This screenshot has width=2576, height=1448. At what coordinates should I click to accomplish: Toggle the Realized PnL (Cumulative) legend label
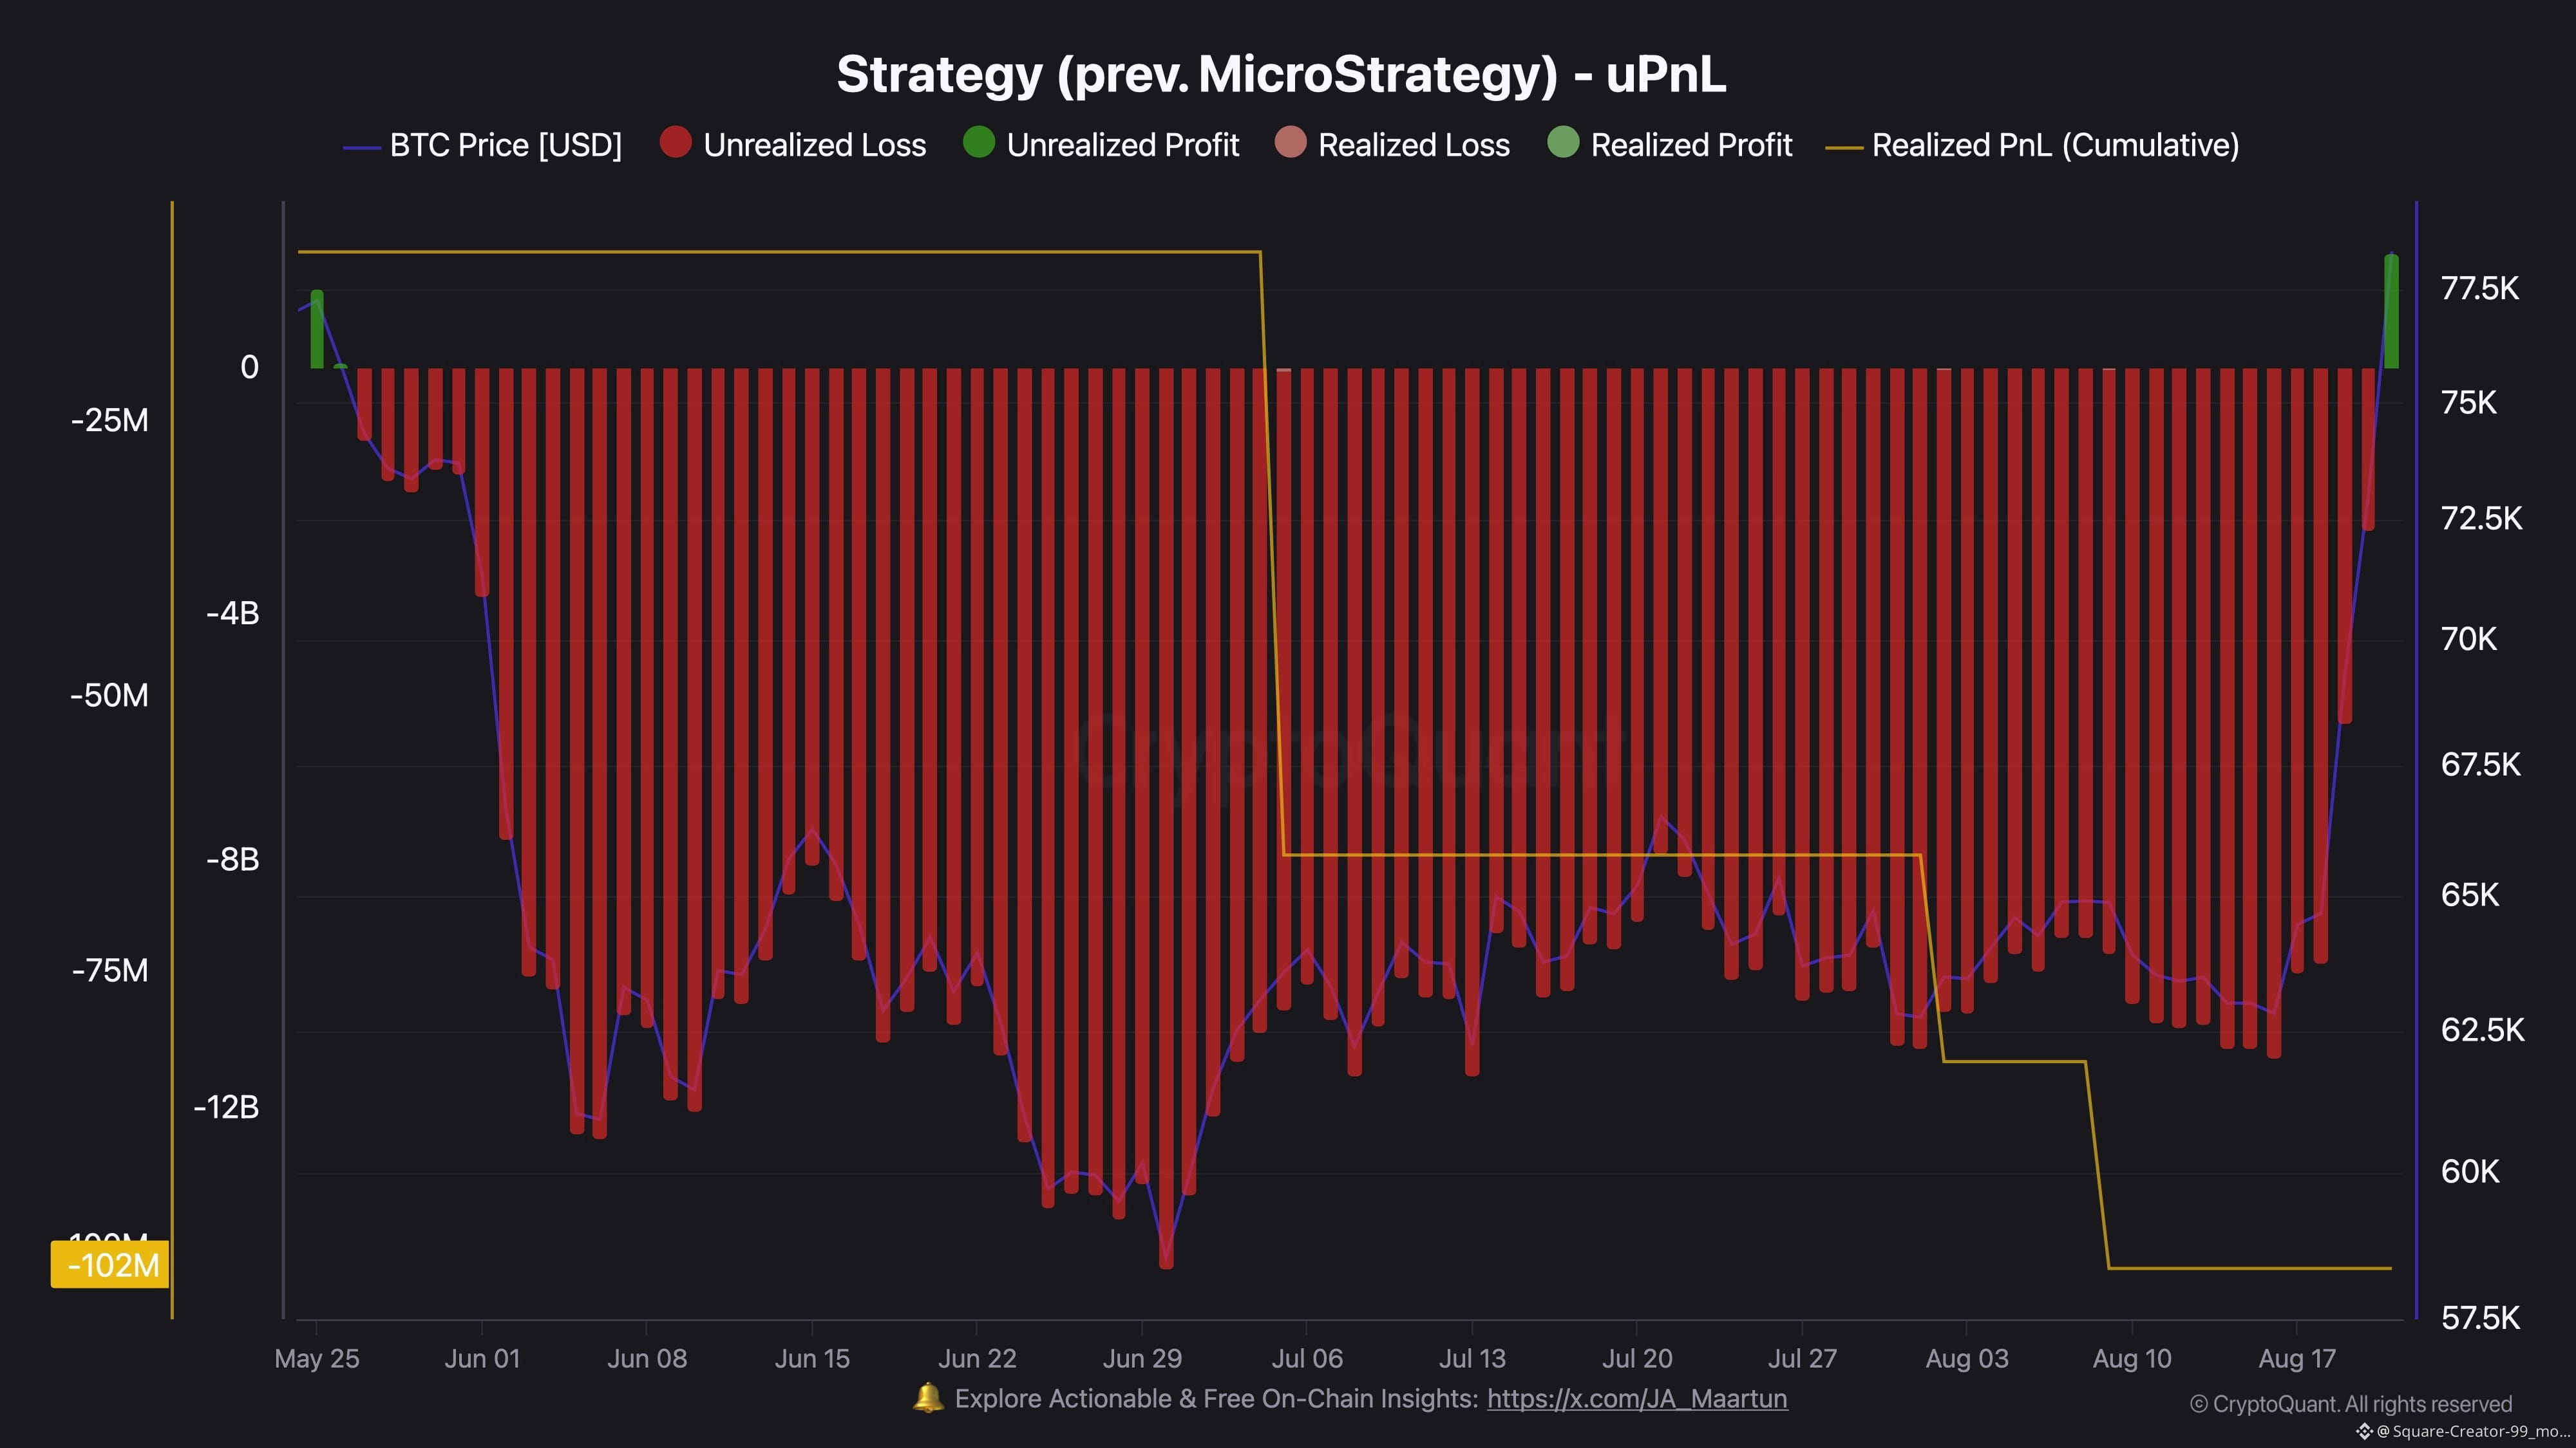[x=2056, y=145]
